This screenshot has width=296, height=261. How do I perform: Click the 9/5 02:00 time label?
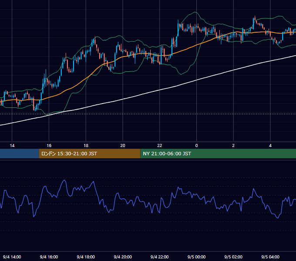233,257
